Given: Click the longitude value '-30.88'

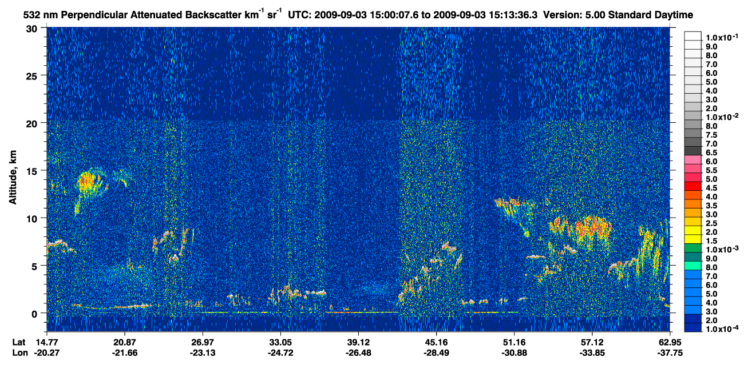Looking at the screenshot, I should (514, 352).
